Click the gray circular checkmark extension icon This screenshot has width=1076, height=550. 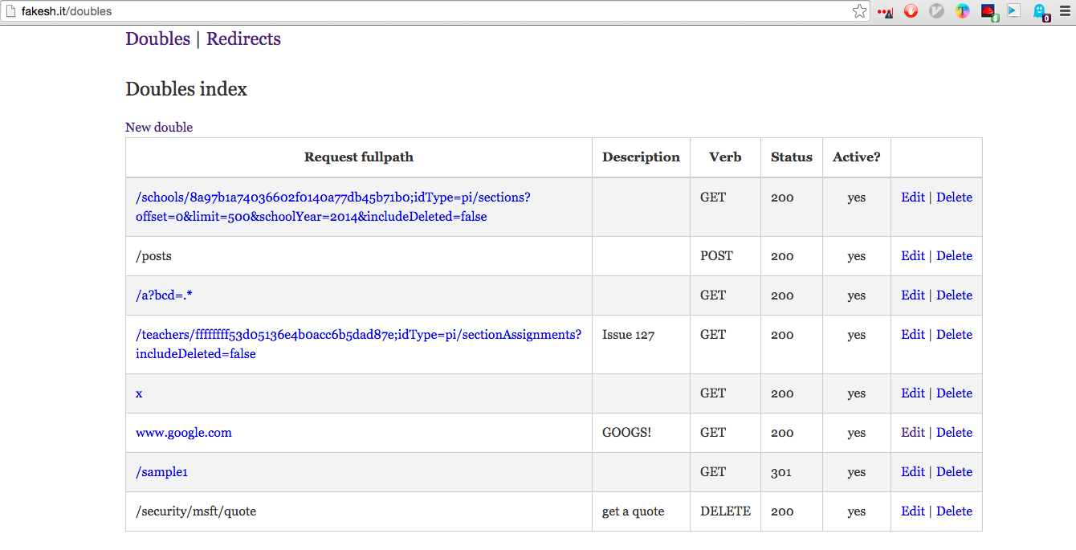tap(936, 11)
